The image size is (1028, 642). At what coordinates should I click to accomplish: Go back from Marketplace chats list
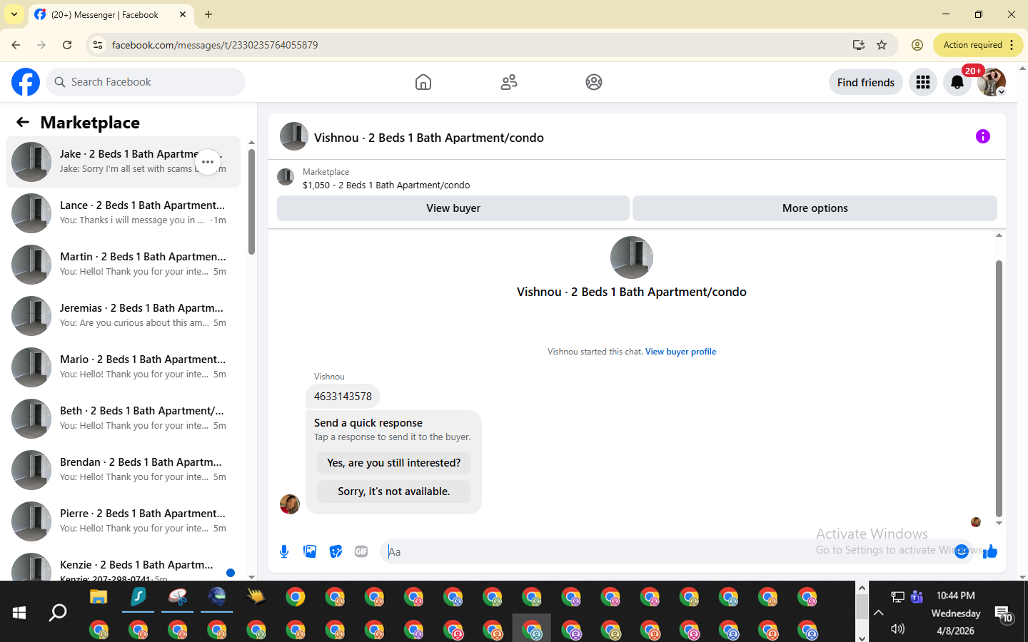[23, 122]
